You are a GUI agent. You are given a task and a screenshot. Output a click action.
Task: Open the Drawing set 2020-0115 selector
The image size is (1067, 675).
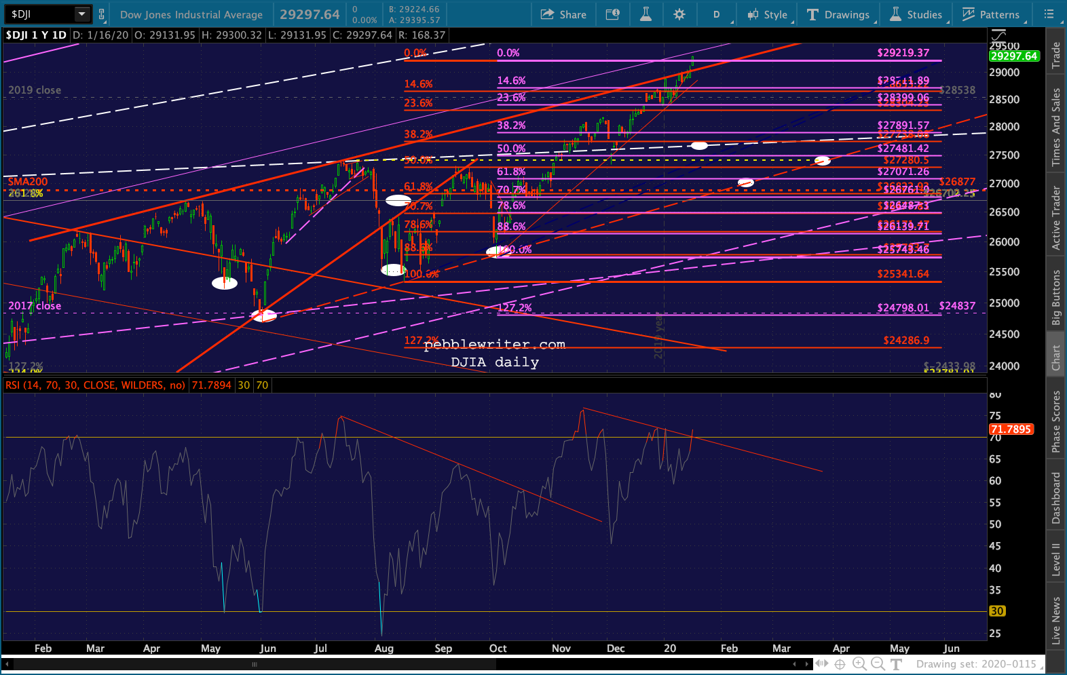click(x=976, y=664)
